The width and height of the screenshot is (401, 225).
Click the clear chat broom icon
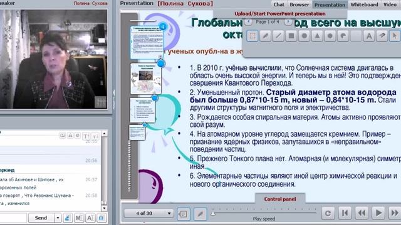68,218
